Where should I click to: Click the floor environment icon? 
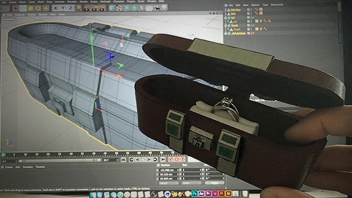pos(149,8)
